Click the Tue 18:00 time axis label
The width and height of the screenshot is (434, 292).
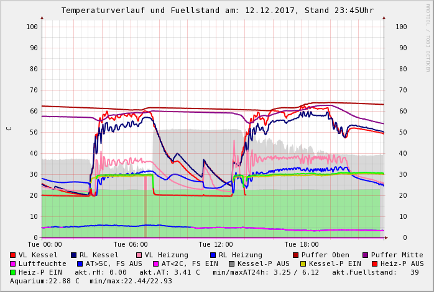click(302, 244)
